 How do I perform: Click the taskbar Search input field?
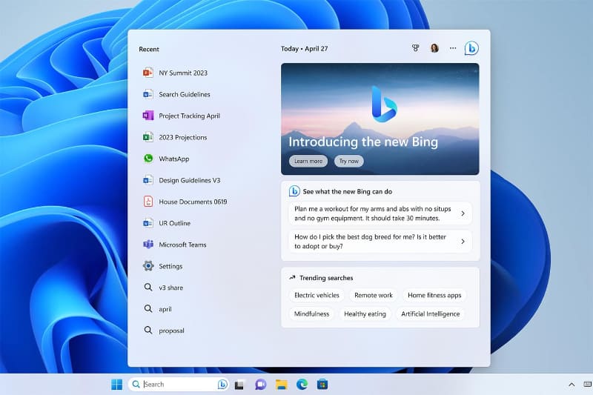click(x=178, y=385)
